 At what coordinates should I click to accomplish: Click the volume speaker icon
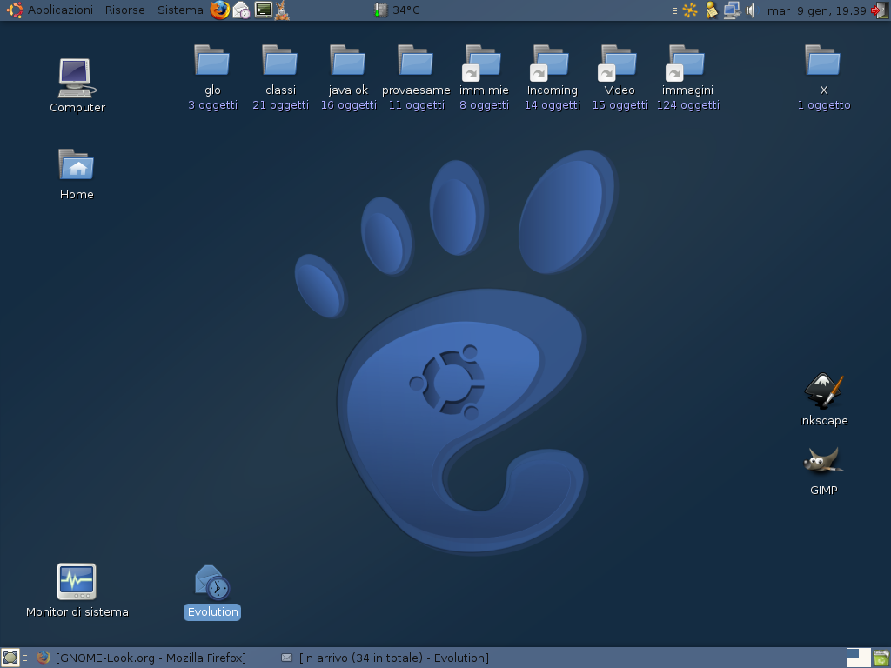point(750,10)
